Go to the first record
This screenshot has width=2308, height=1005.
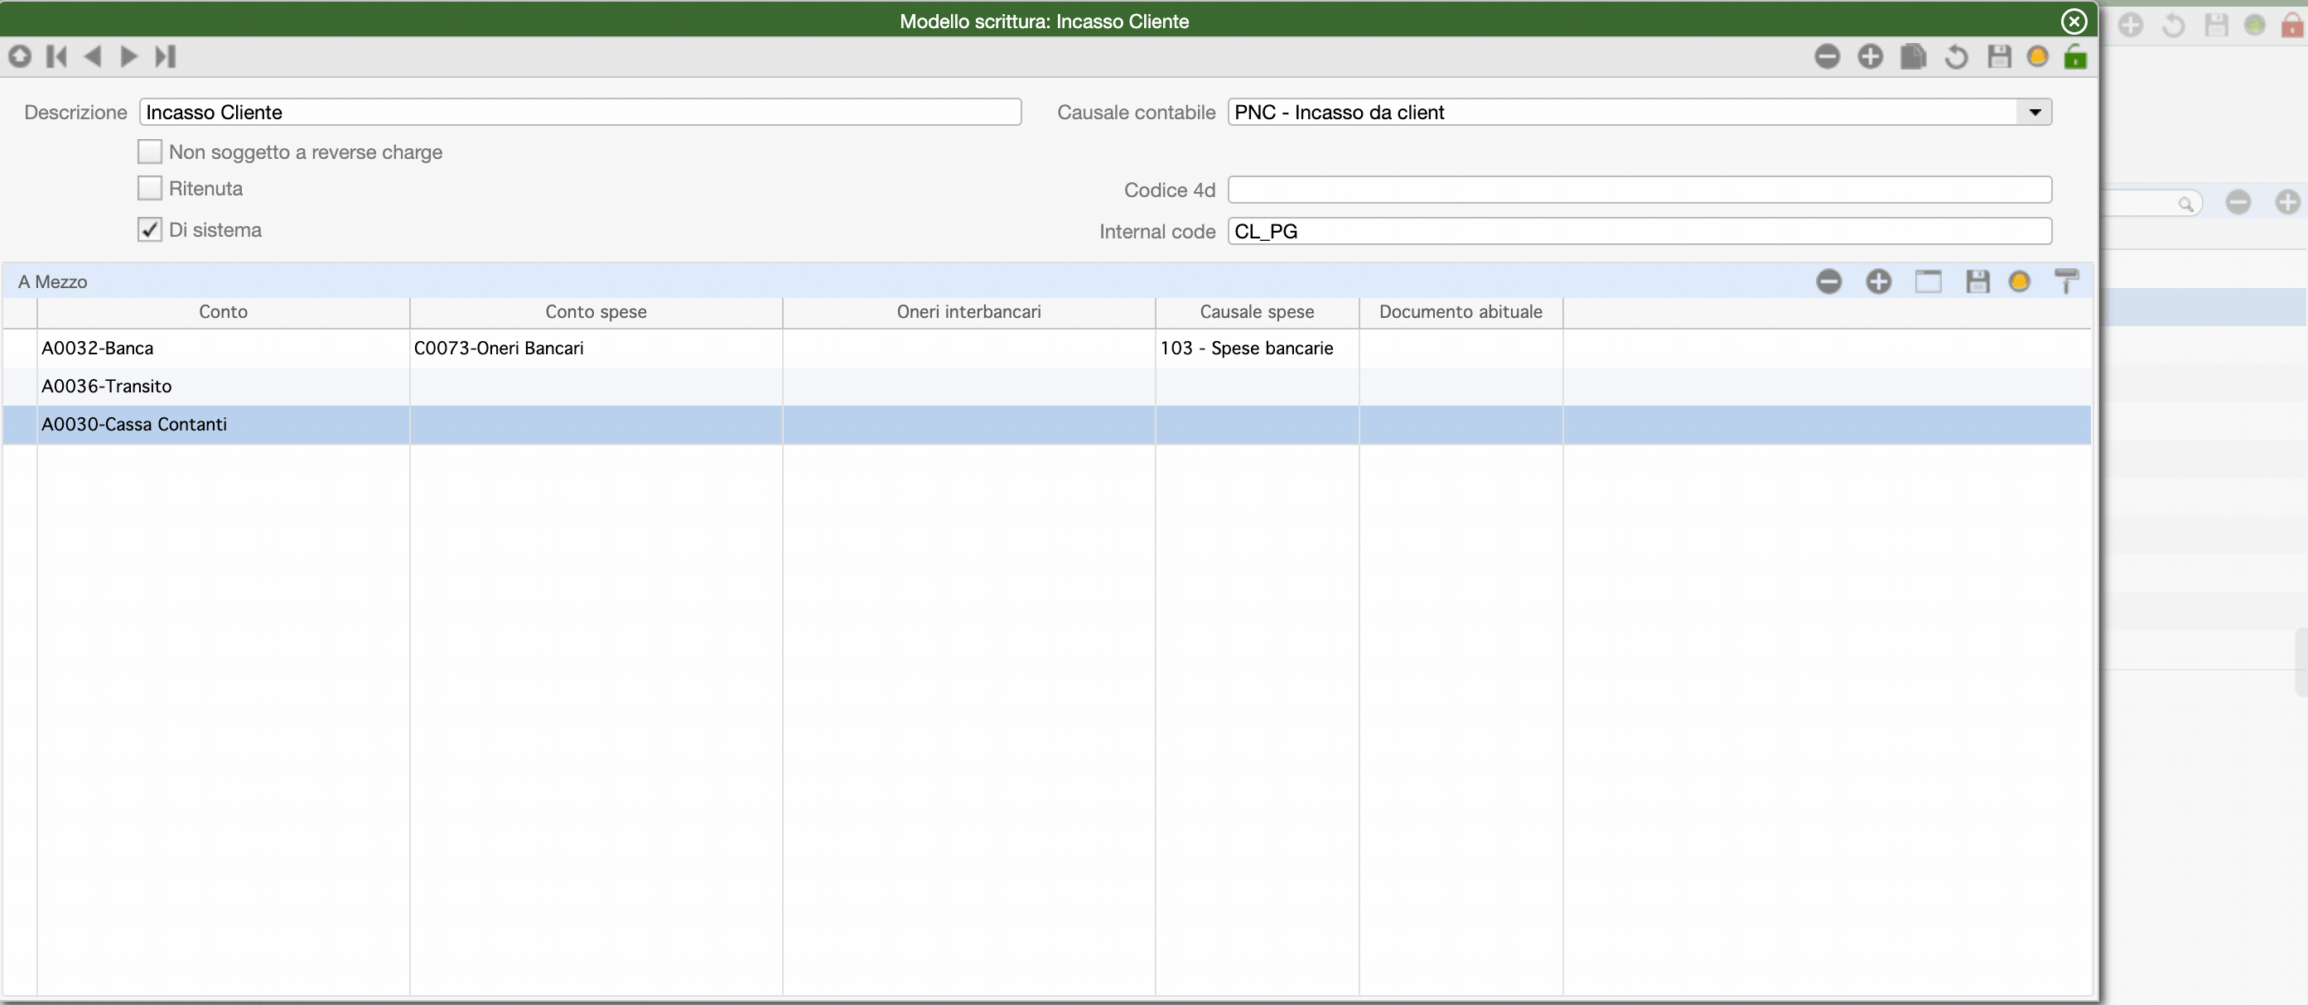(x=56, y=56)
